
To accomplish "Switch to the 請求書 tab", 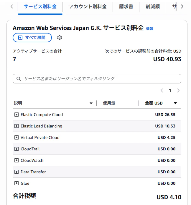I will (126, 6).
